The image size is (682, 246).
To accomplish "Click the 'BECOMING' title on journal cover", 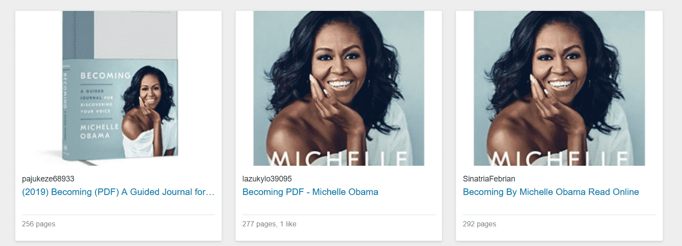I will pyautogui.click(x=105, y=75).
